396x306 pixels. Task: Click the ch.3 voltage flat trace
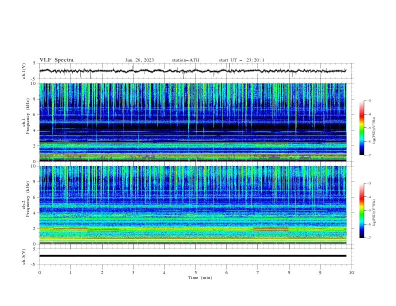tap(192, 256)
